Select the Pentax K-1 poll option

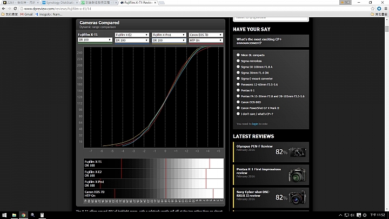tap(238, 90)
